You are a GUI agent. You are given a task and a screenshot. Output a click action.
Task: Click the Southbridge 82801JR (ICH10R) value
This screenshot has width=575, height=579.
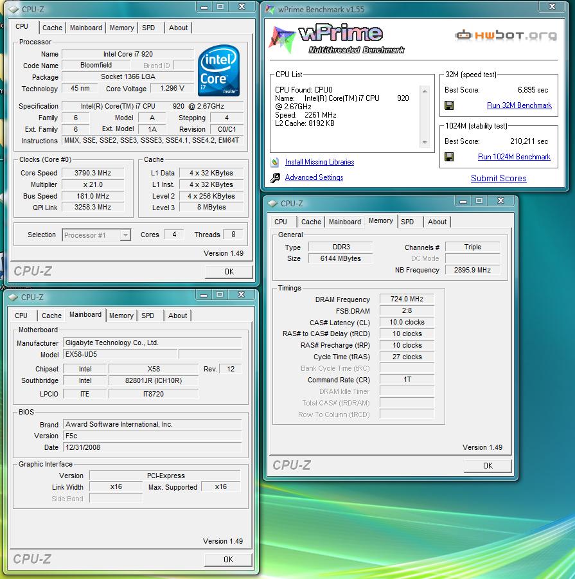click(154, 380)
